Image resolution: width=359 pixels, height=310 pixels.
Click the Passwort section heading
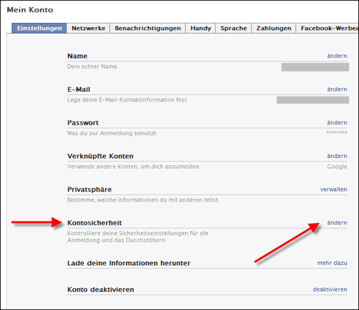click(x=83, y=123)
